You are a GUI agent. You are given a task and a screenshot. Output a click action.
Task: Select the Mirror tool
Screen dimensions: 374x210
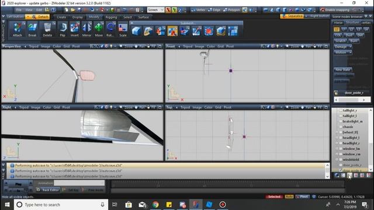pyautogui.click(x=86, y=29)
